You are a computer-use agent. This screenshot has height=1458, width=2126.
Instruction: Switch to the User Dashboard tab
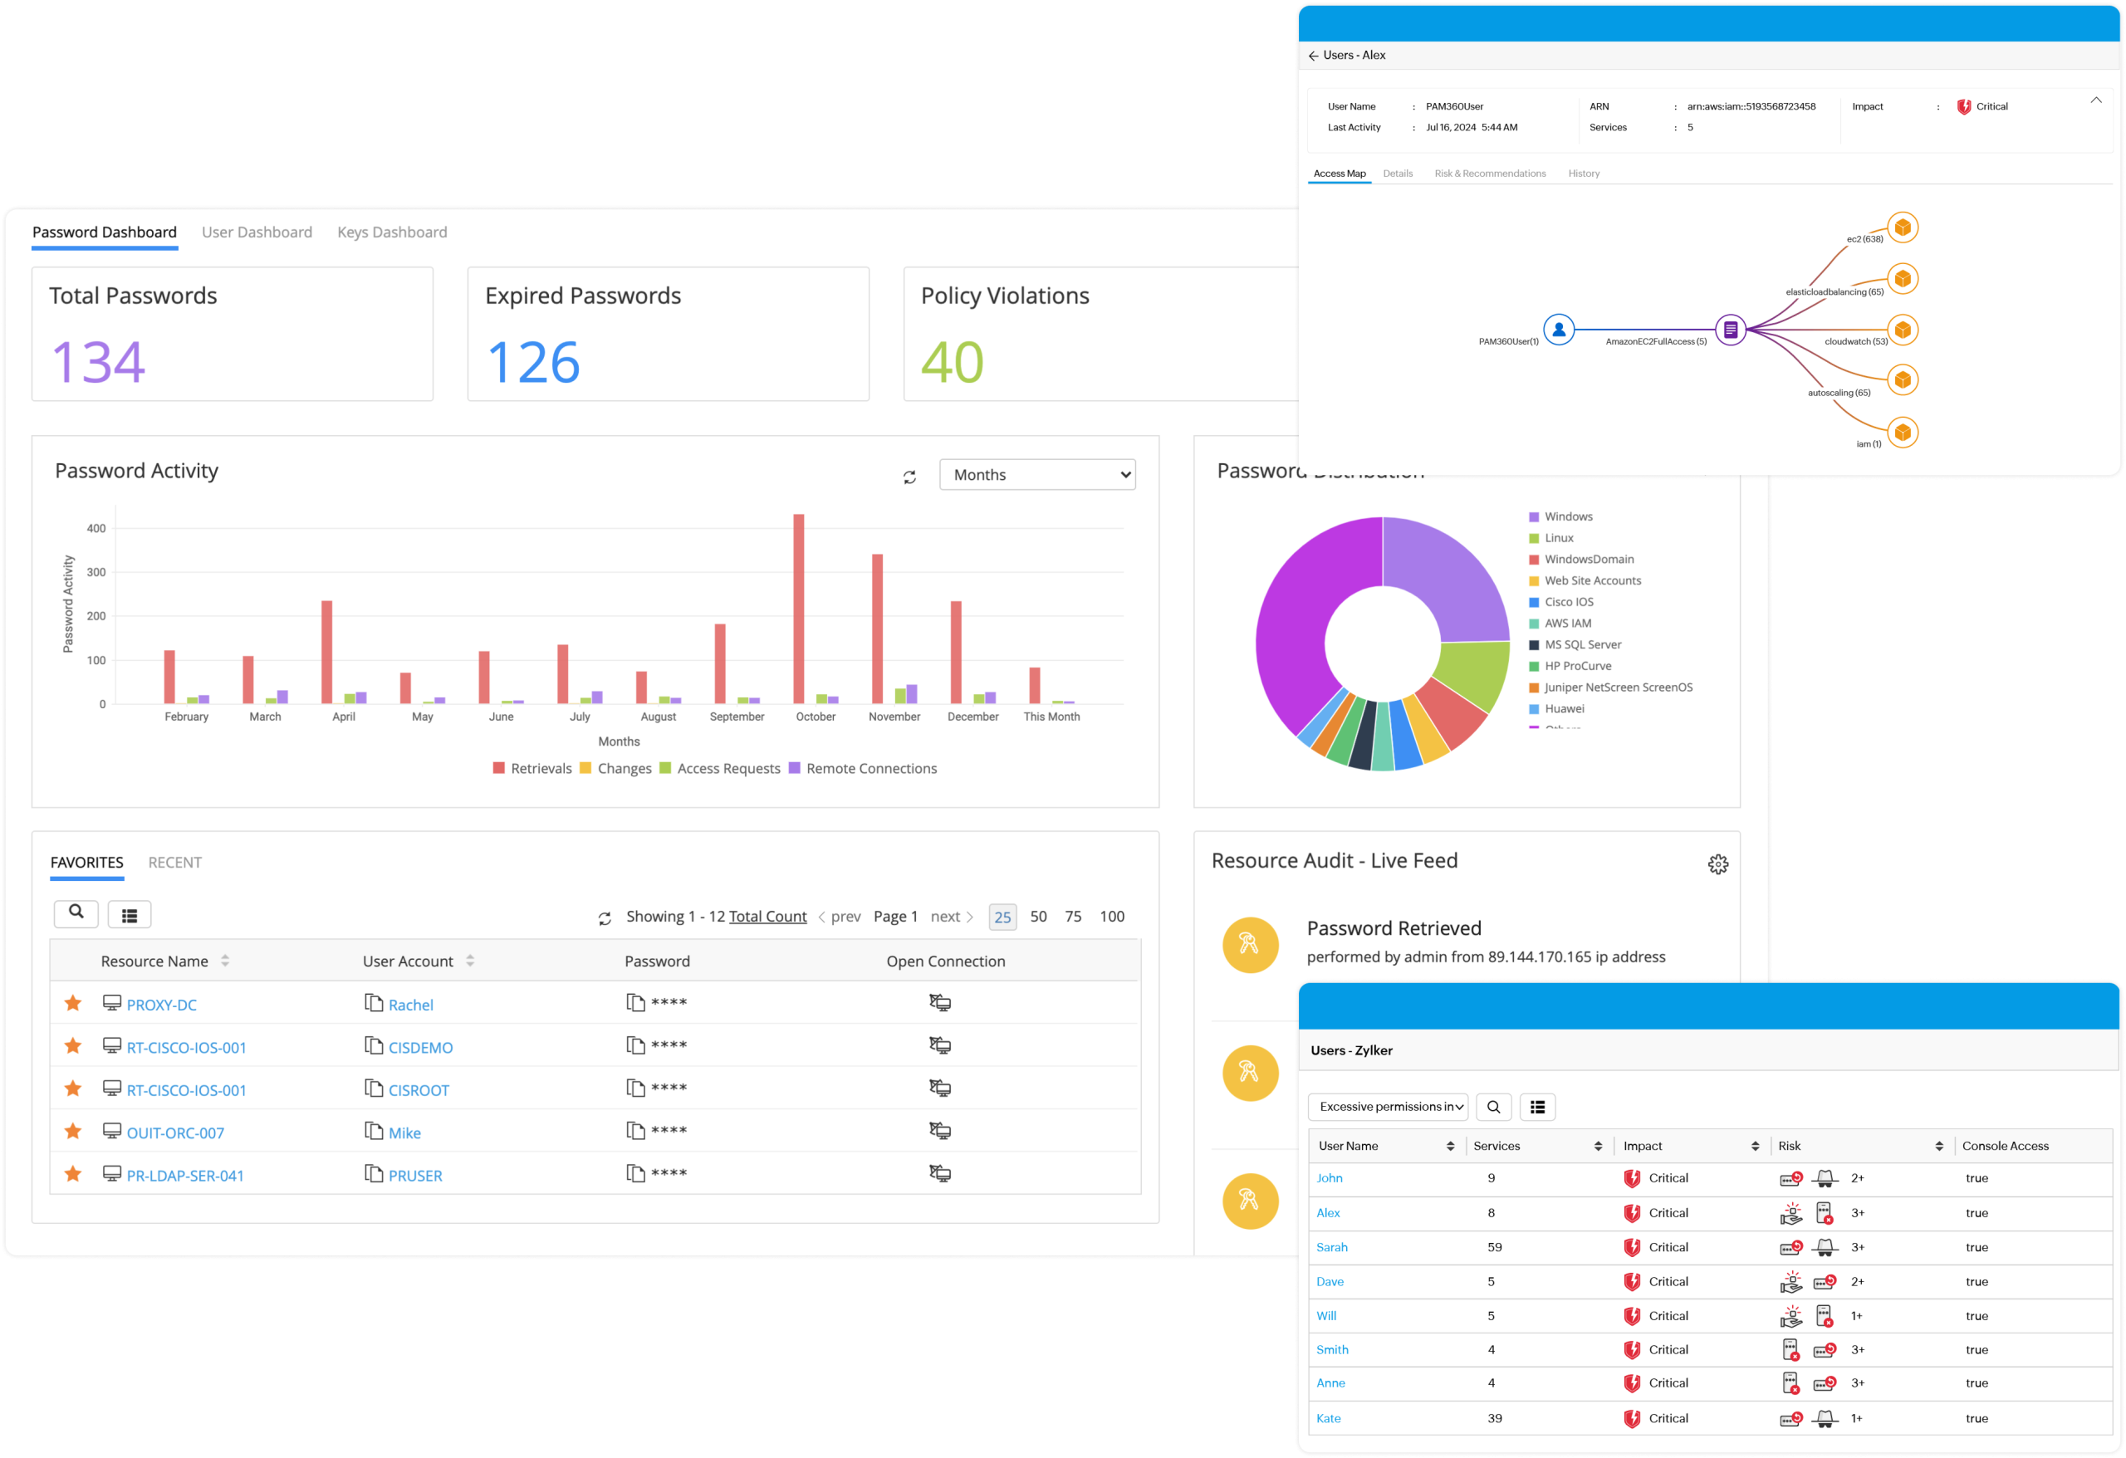pos(256,232)
